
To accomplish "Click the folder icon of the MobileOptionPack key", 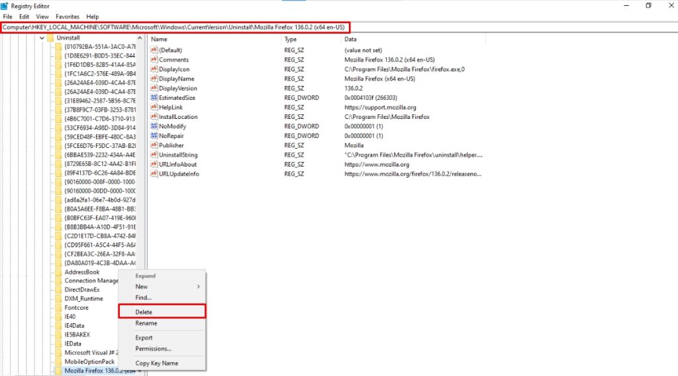I will pos(58,361).
